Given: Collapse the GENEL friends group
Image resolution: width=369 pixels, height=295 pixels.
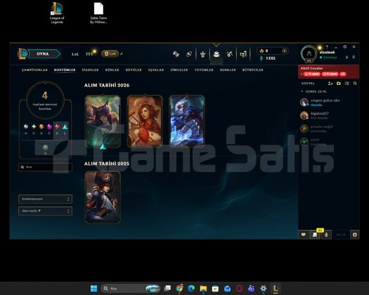Looking at the screenshot, I should coord(302,91).
